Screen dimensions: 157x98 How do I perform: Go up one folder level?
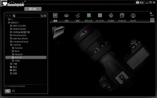14,16
